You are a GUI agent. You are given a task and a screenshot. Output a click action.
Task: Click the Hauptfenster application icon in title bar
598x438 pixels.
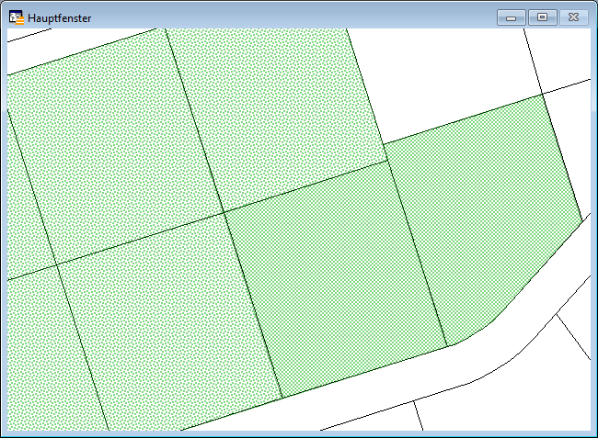17,17
